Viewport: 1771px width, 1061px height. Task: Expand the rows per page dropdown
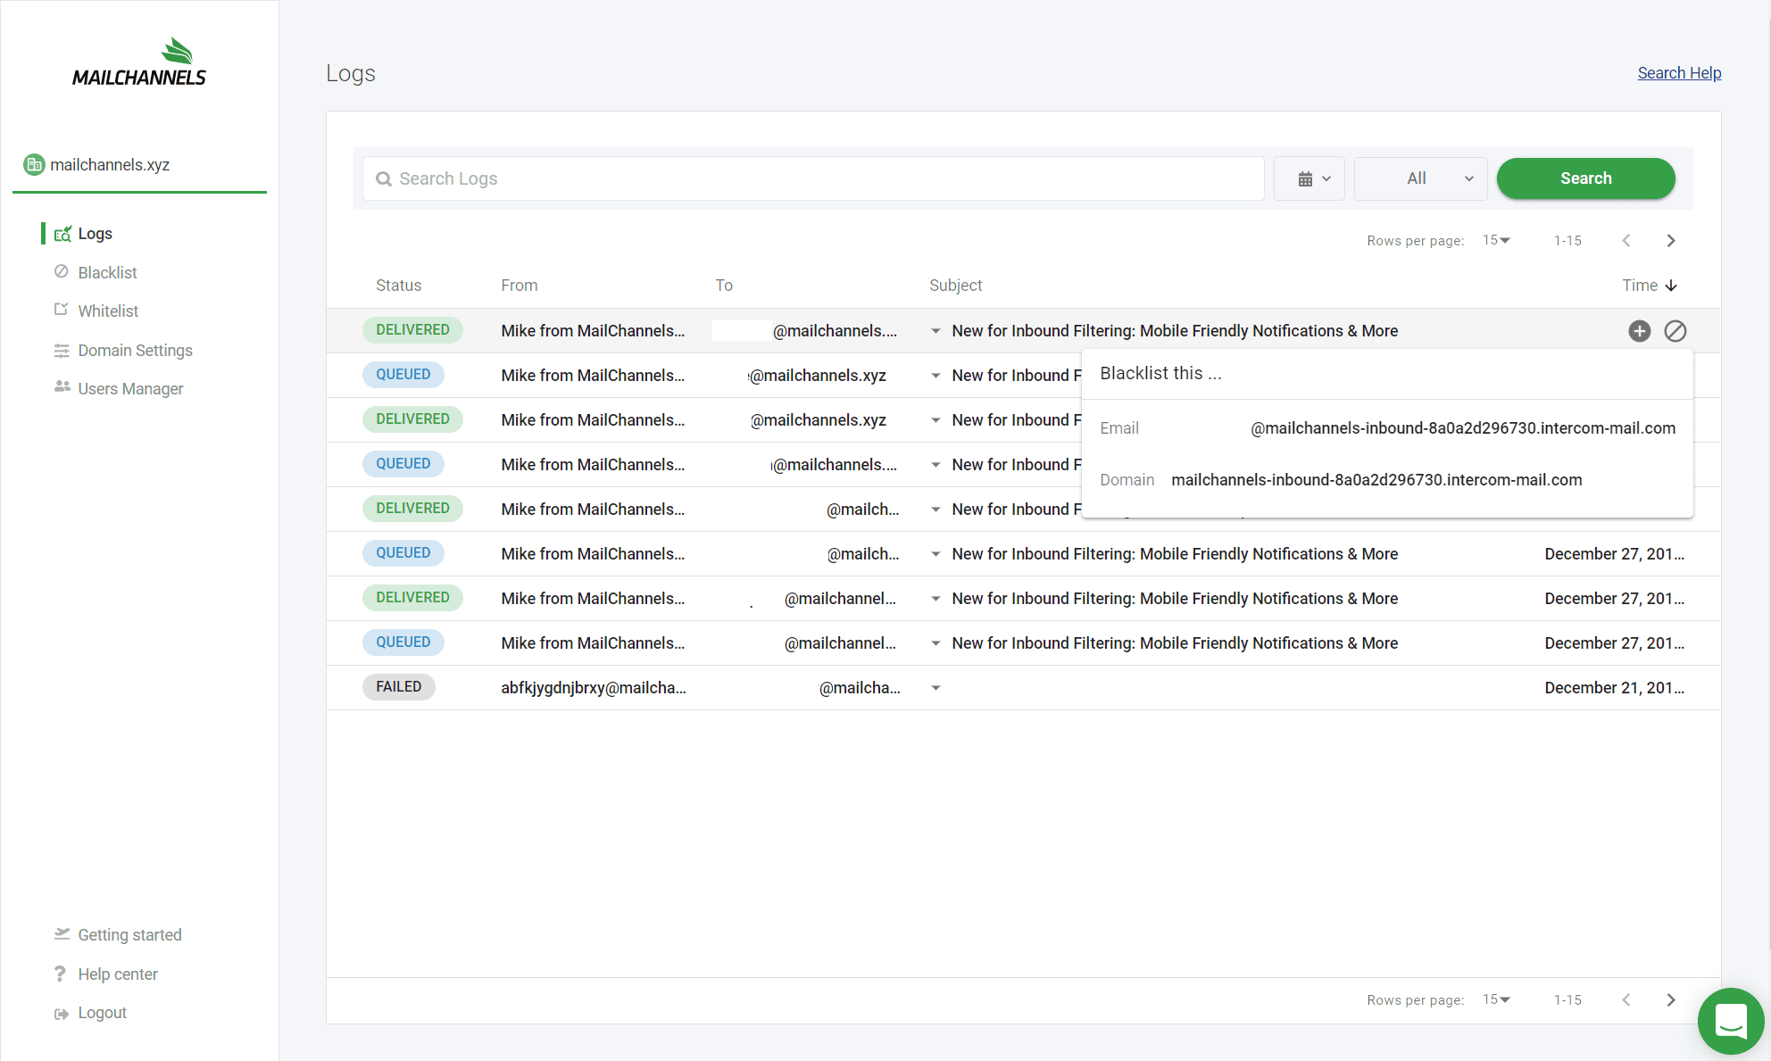click(x=1498, y=239)
